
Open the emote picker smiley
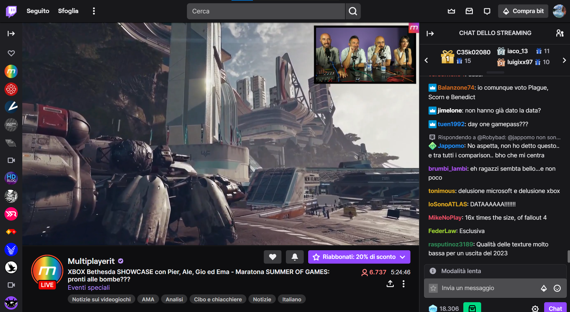click(557, 288)
